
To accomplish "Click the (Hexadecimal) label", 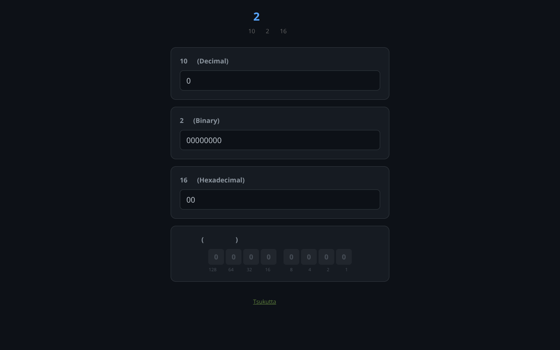I will click(220, 180).
